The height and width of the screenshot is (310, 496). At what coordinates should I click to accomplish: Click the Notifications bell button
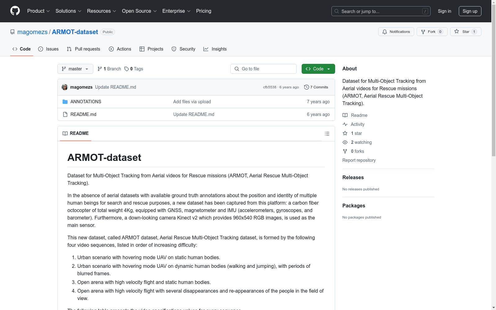point(396,32)
